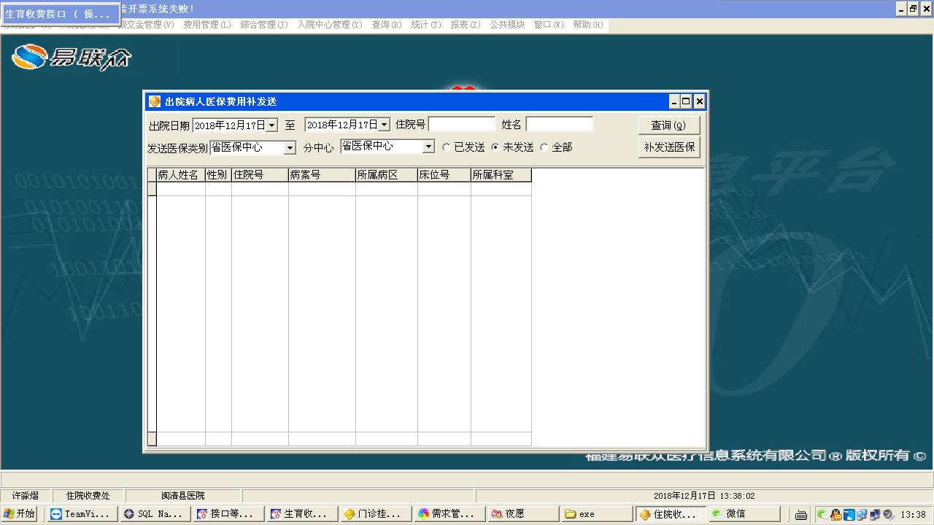Click the 住院号 column header in table
Viewport: 934px width, 525px height.
click(260, 175)
